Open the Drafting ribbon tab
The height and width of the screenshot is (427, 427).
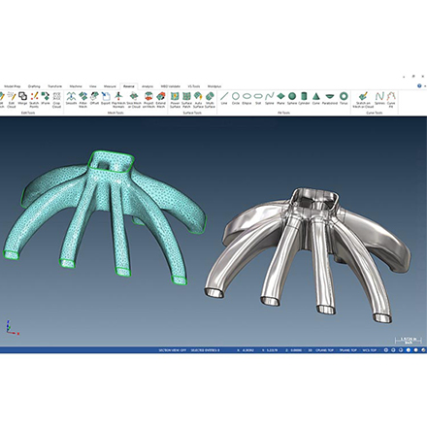click(34, 86)
